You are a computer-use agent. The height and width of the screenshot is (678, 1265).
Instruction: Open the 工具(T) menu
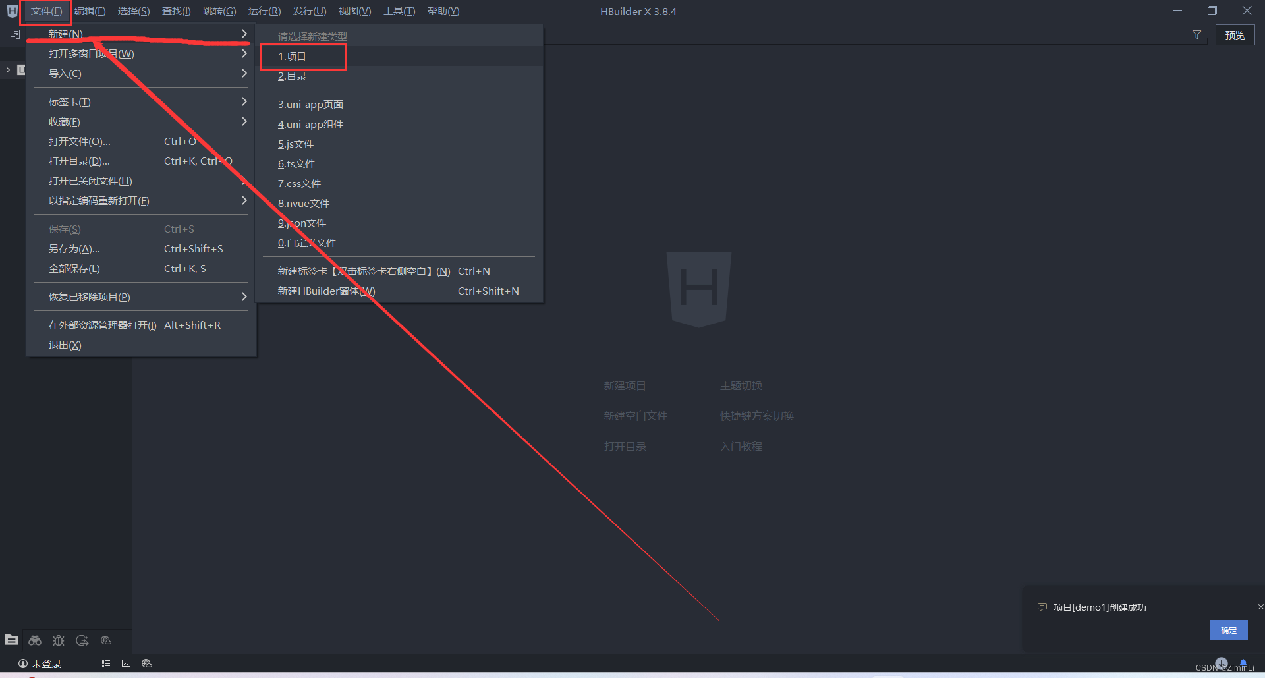pos(399,11)
